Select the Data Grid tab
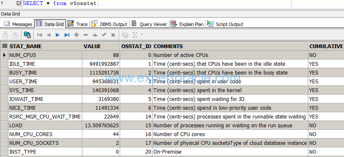The height and width of the screenshot is (157, 344). point(50,24)
